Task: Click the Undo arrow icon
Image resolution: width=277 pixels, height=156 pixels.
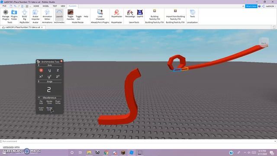Action: coord(15,6)
